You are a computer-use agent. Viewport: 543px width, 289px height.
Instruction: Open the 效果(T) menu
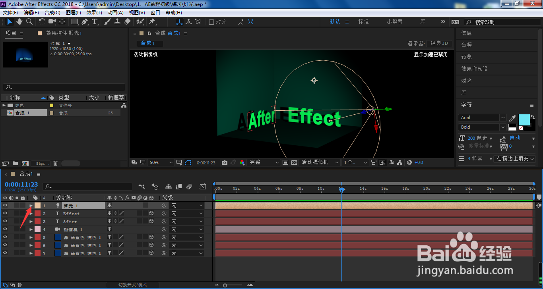[94, 13]
